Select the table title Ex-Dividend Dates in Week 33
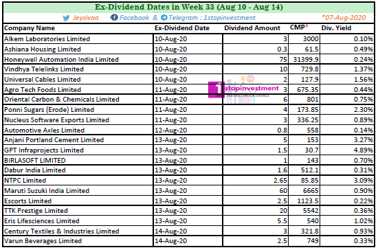This screenshot has height=250, width=378. (x=189, y=7)
